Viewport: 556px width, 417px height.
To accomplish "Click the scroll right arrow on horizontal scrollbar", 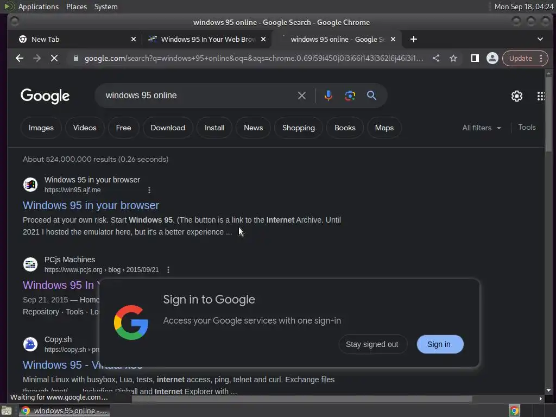I will [540, 399].
